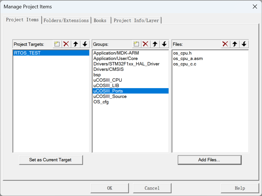Select the OS_cfg group
The image size is (262, 196).
[x=131, y=102]
